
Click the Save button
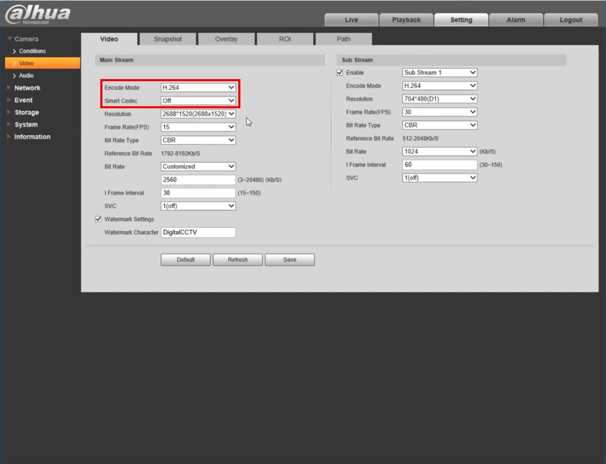[290, 260]
